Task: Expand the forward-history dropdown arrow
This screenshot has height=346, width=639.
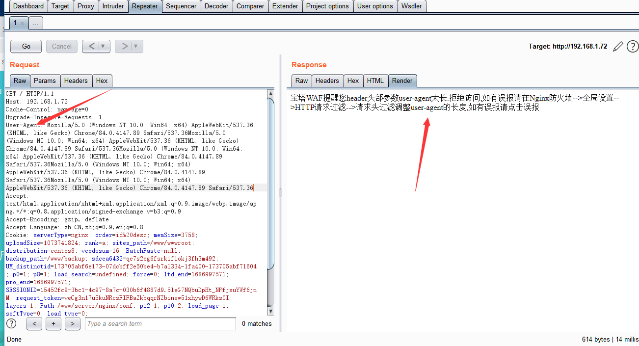Action: [x=137, y=46]
